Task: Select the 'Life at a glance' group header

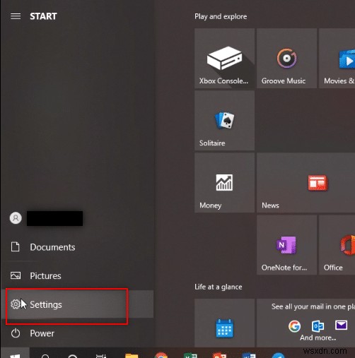Action: pos(219,287)
